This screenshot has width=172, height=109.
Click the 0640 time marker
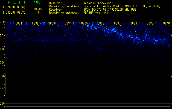pyautogui.click(x=167, y=23)
